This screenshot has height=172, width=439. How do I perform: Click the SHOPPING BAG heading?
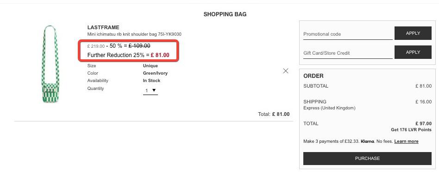225,14
